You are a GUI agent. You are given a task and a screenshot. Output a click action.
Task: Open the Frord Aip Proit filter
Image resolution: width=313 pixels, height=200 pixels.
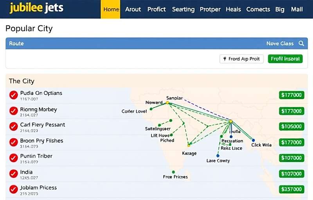(x=241, y=59)
